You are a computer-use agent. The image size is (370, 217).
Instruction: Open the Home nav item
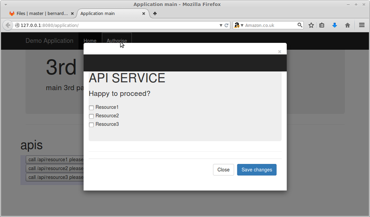coord(90,41)
